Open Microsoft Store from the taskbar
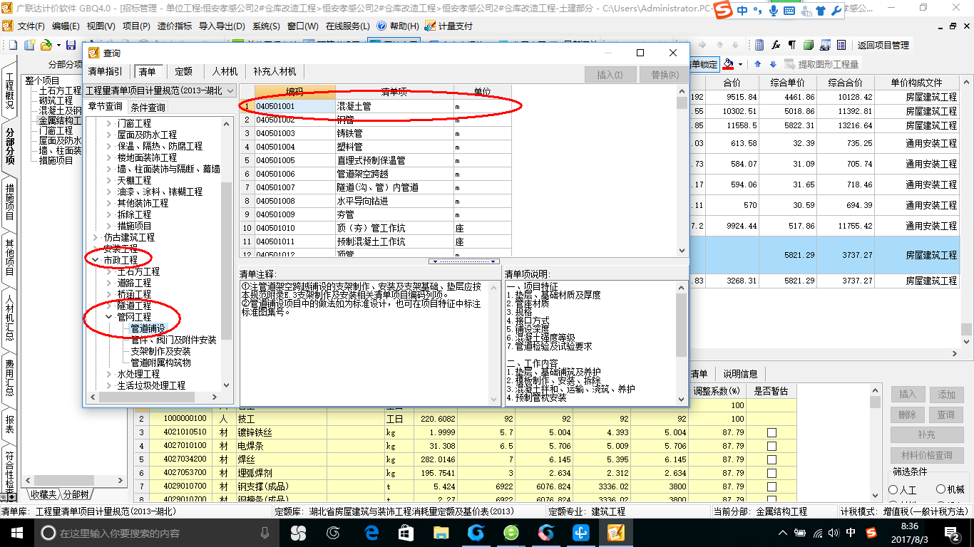Image resolution: width=974 pixels, height=547 pixels. coord(406,532)
